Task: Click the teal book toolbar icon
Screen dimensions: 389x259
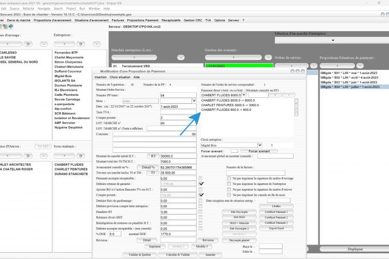Action: [x=11, y=26]
